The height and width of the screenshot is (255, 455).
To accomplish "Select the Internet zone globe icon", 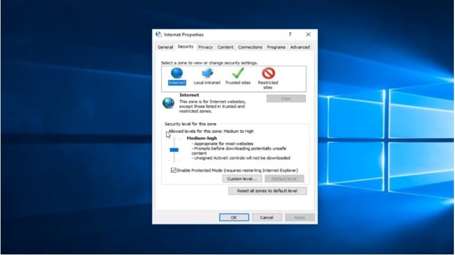I will pyautogui.click(x=177, y=73).
